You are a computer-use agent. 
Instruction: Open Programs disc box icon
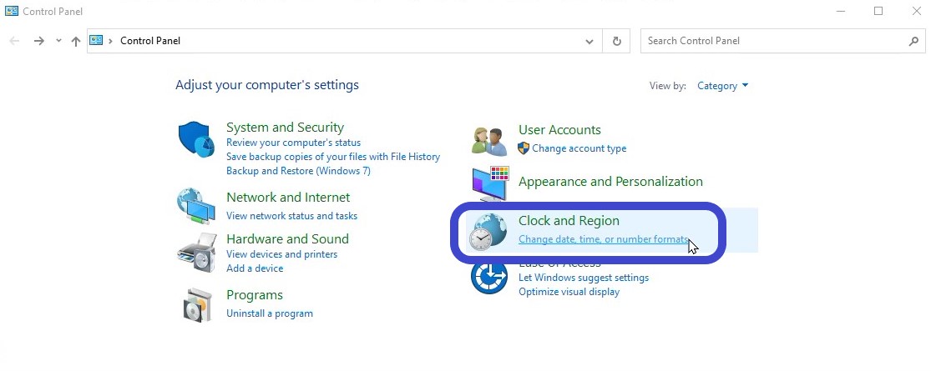[x=196, y=304]
